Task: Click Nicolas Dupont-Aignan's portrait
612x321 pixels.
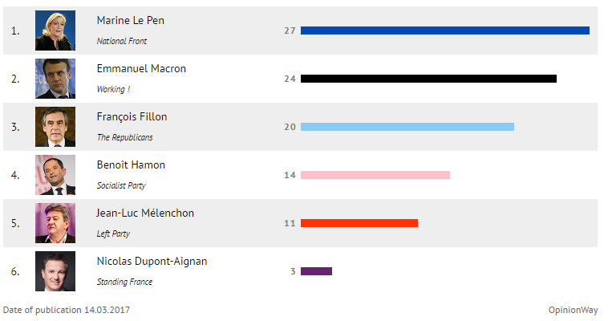Action: point(55,271)
